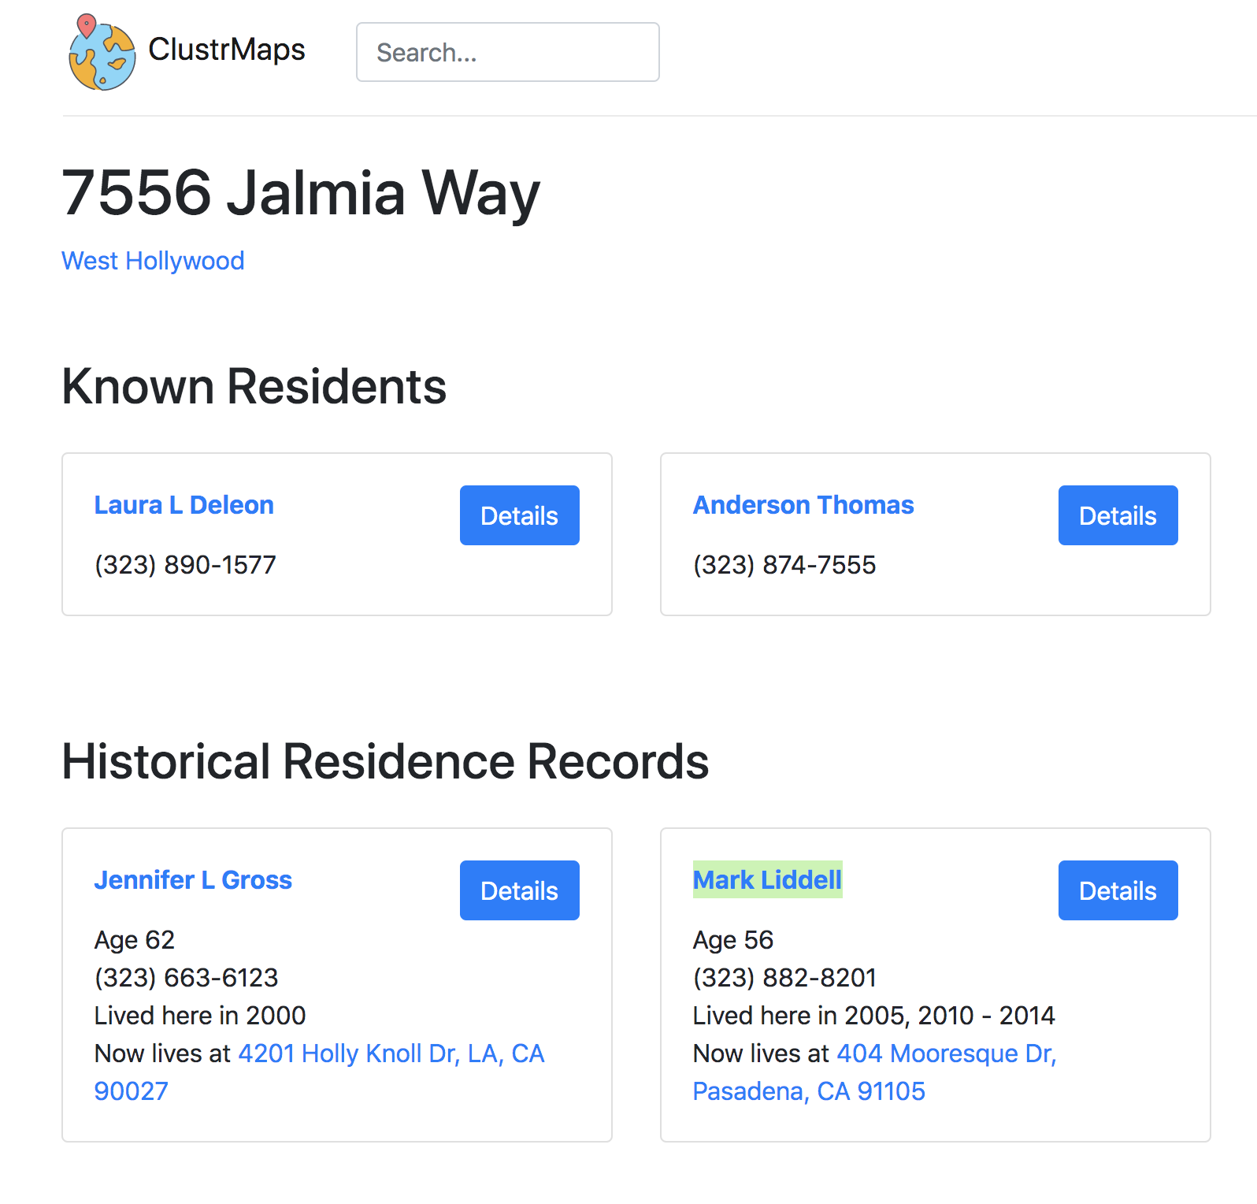This screenshot has height=1204, width=1257.
Task: Click the ClustrMaps brand name text
Action: (226, 50)
